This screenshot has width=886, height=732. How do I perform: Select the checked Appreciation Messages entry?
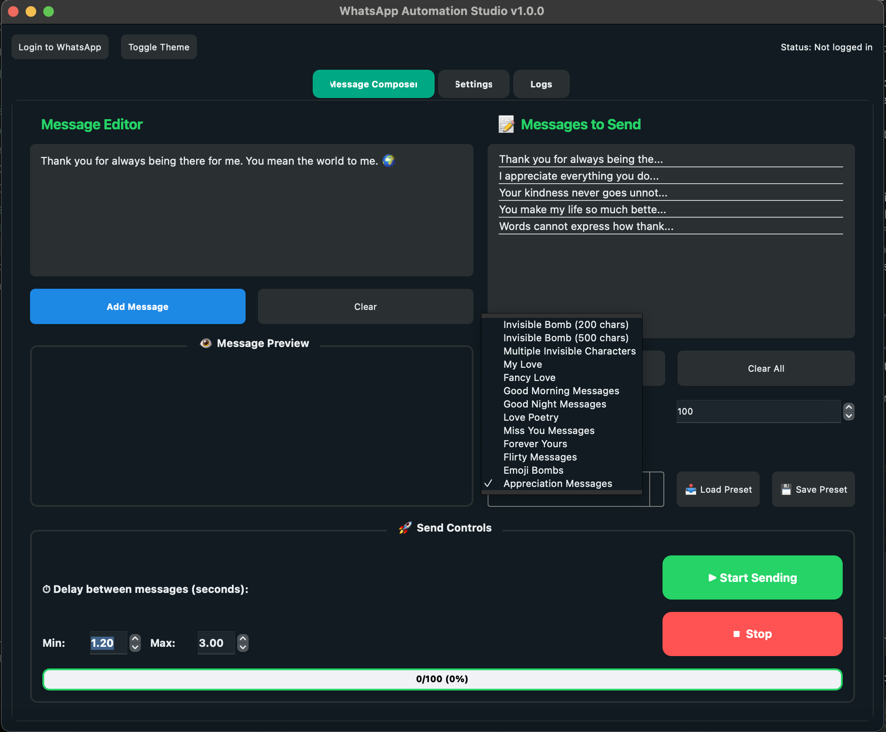click(x=558, y=483)
